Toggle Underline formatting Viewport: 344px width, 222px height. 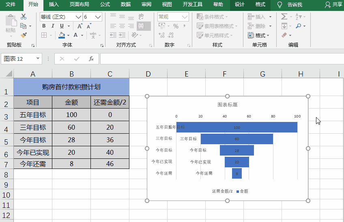click(x=62, y=26)
